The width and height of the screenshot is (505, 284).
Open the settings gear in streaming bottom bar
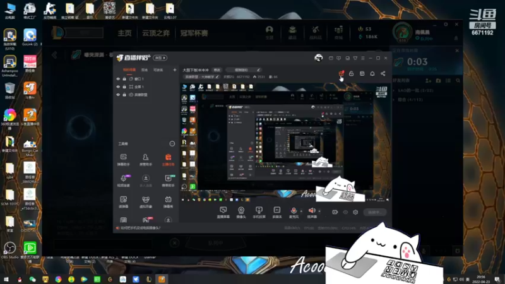click(355, 212)
